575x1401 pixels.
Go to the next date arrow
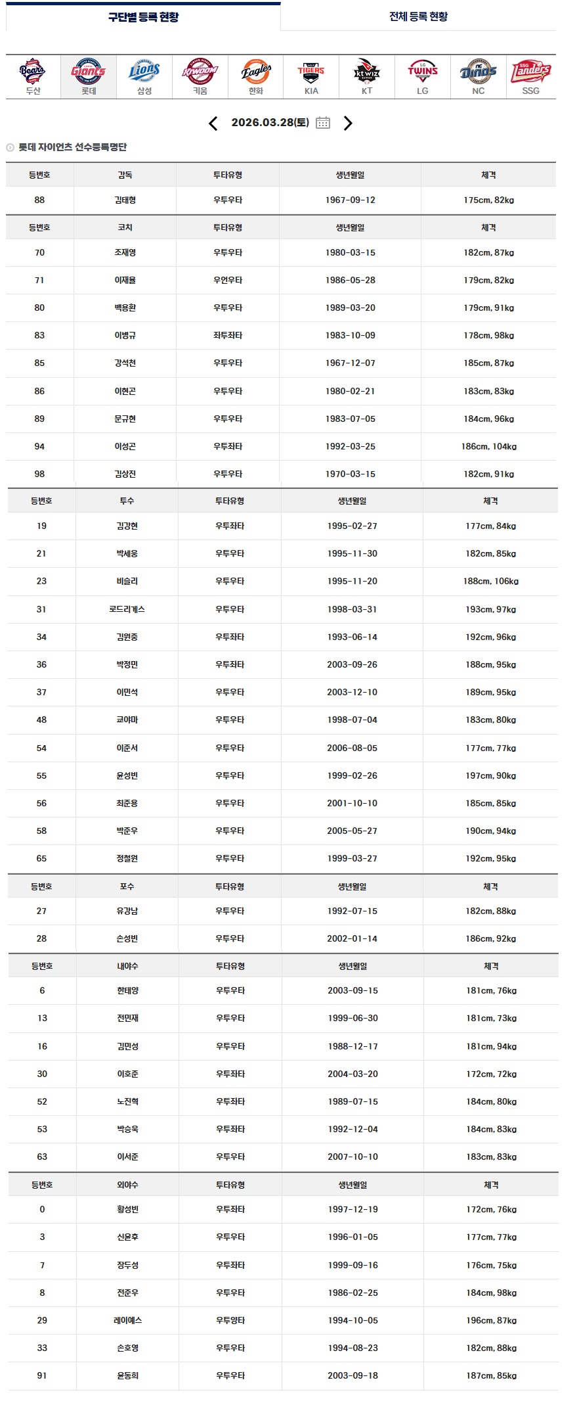click(x=348, y=124)
